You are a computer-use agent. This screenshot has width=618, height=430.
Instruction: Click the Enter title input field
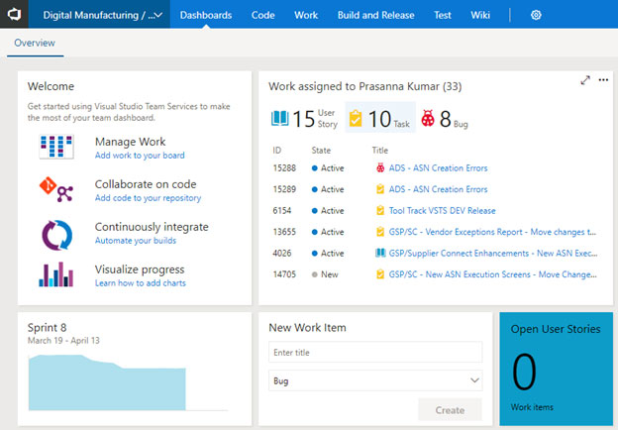(375, 352)
